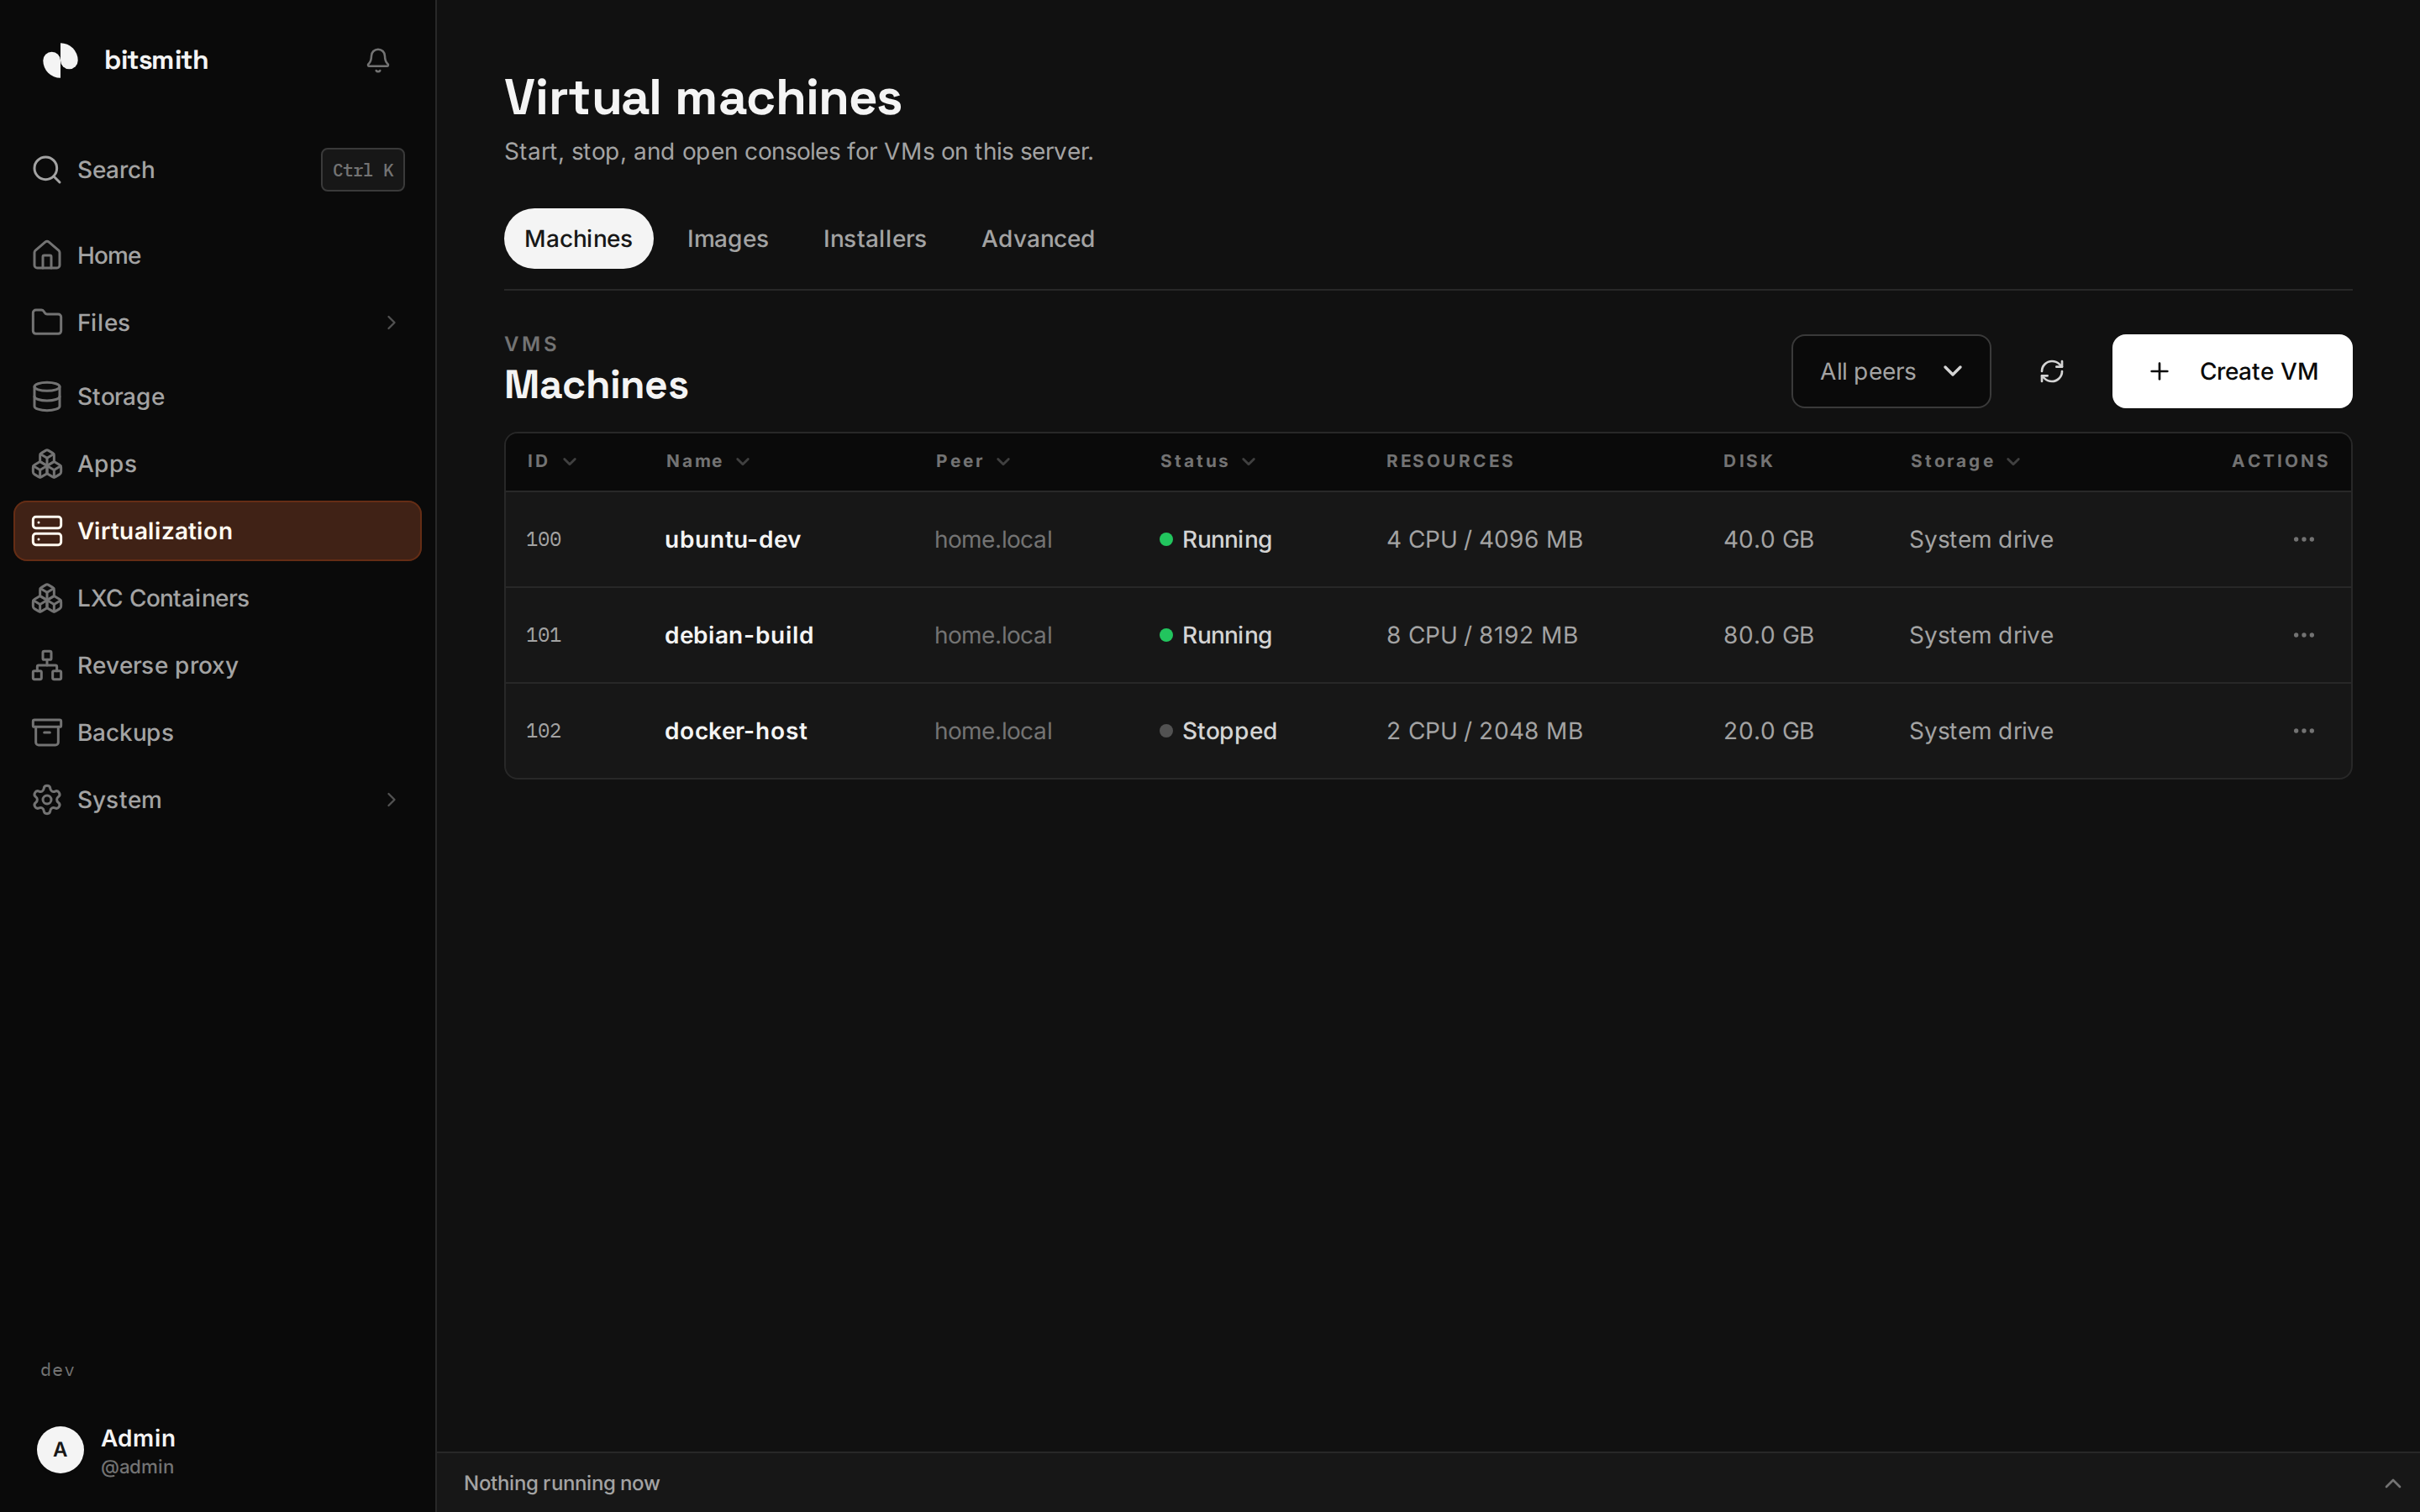Click the Search magnifier icon
The height and width of the screenshot is (1512, 2420).
coord(47,170)
